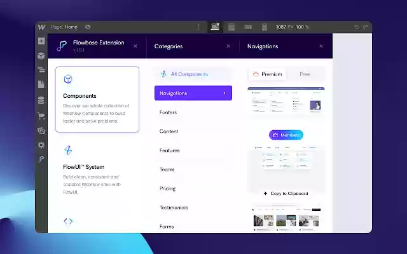This screenshot has width=407, height=254.
Task: Open the Symbols cube panel
Action: pos(41,55)
